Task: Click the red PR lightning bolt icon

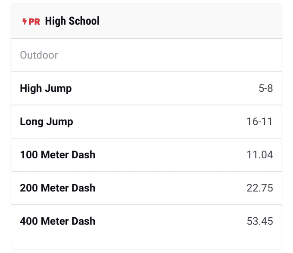Action: pyautogui.click(x=25, y=22)
